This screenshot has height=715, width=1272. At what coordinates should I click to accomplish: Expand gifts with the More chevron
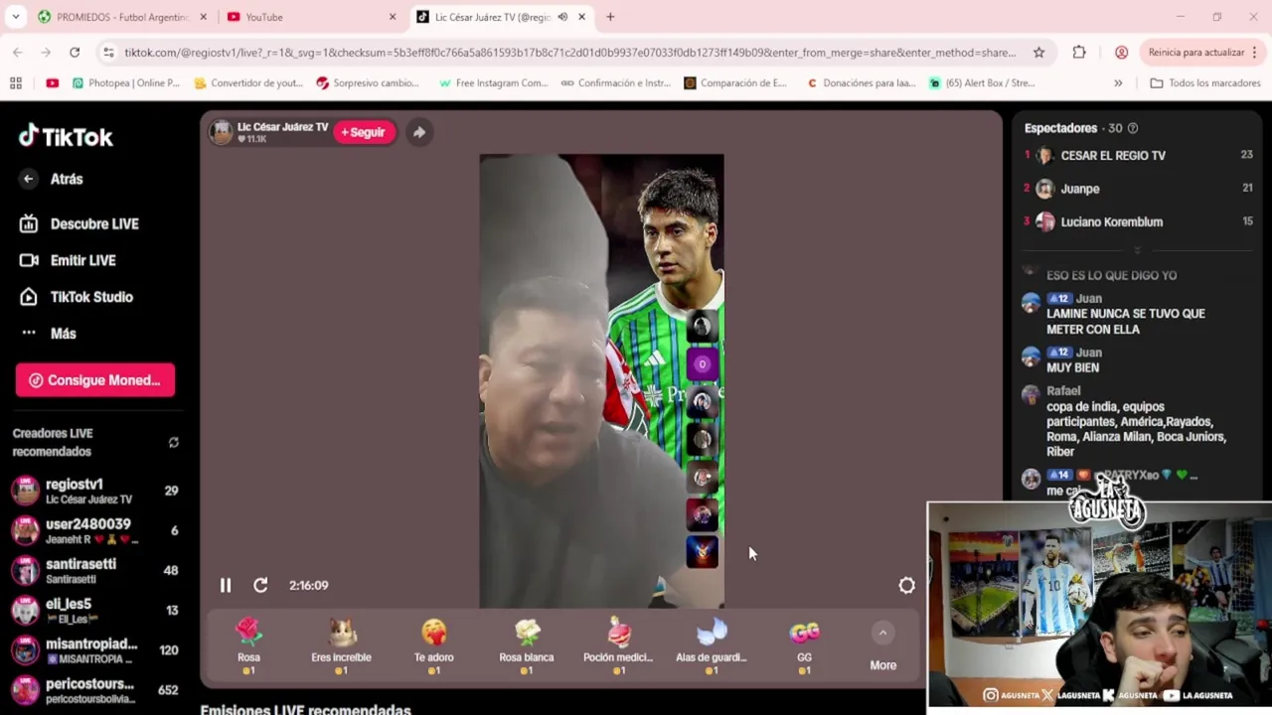882,633
